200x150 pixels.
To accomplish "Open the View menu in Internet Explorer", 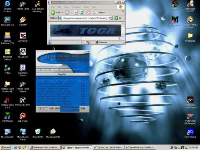I will (67, 7).
